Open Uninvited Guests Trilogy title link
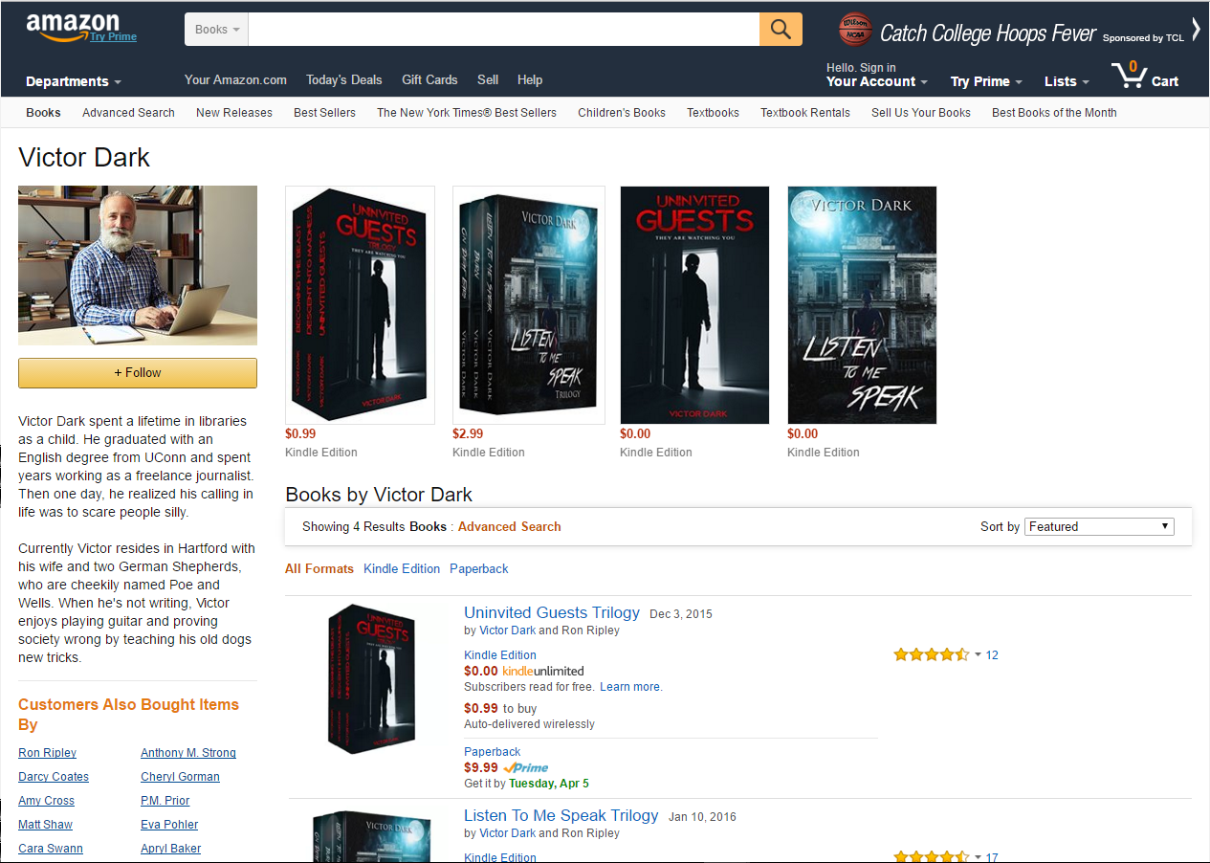Screen dimensions: 1210x863 tap(552, 613)
